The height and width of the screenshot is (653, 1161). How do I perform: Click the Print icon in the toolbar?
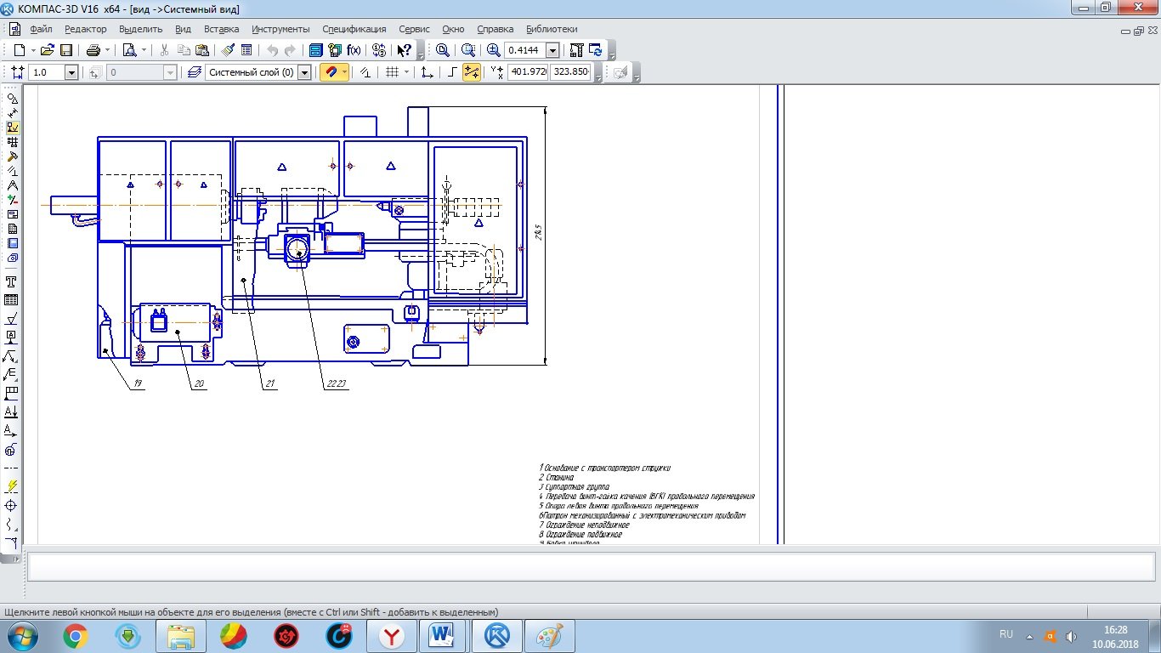coord(93,50)
